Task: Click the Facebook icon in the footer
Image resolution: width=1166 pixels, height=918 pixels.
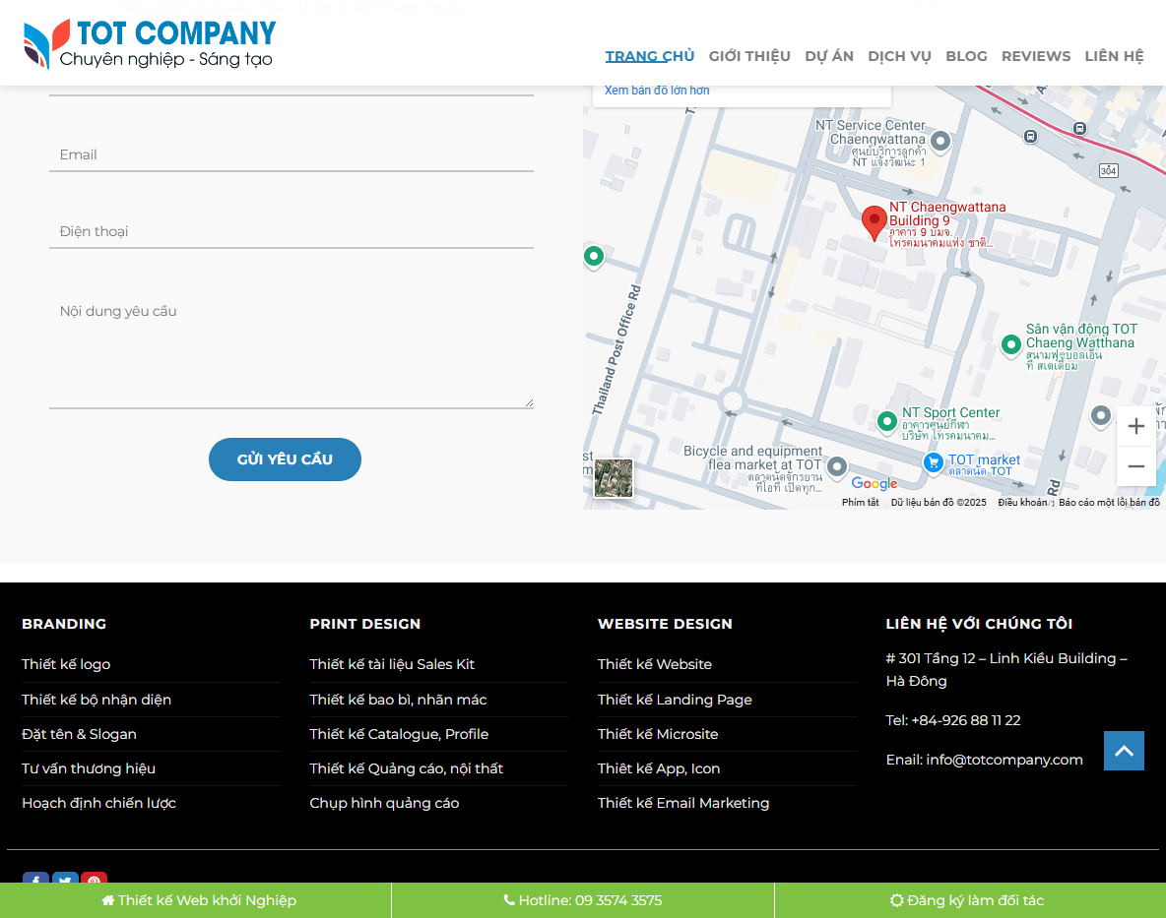Action: (35, 881)
